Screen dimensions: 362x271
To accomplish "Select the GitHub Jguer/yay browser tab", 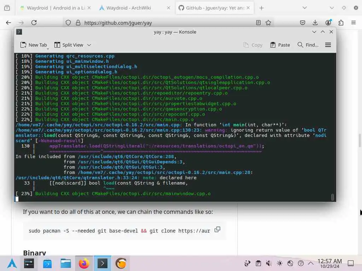I will (215, 8).
